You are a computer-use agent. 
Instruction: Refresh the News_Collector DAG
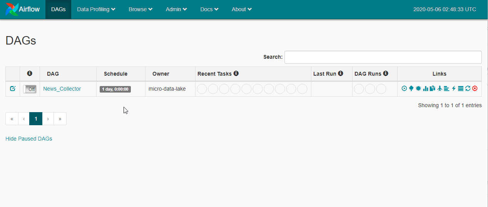[468, 88]
